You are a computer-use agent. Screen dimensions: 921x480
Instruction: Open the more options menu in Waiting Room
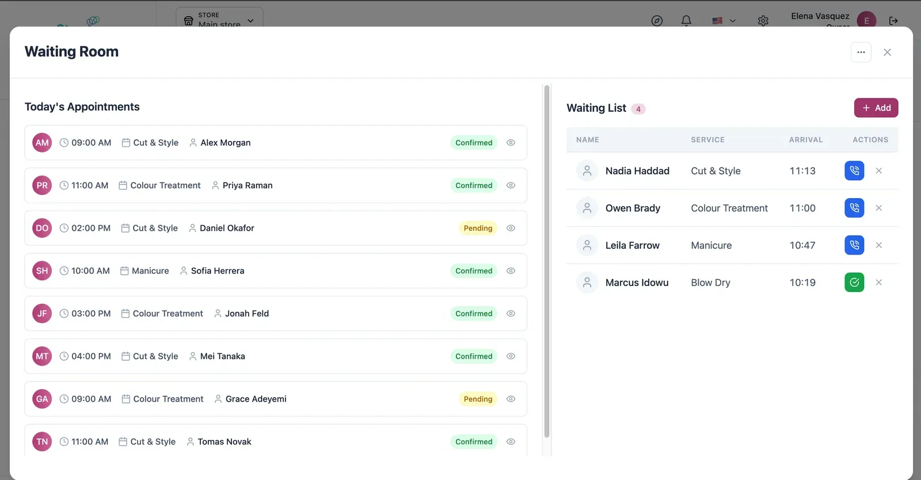861,52
